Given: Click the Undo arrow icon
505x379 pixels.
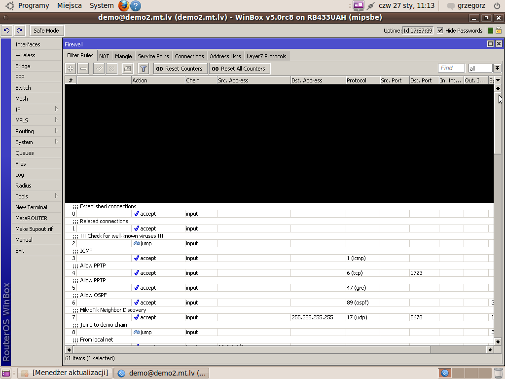Looking at the screenshot, I should (x=7, y=30).
